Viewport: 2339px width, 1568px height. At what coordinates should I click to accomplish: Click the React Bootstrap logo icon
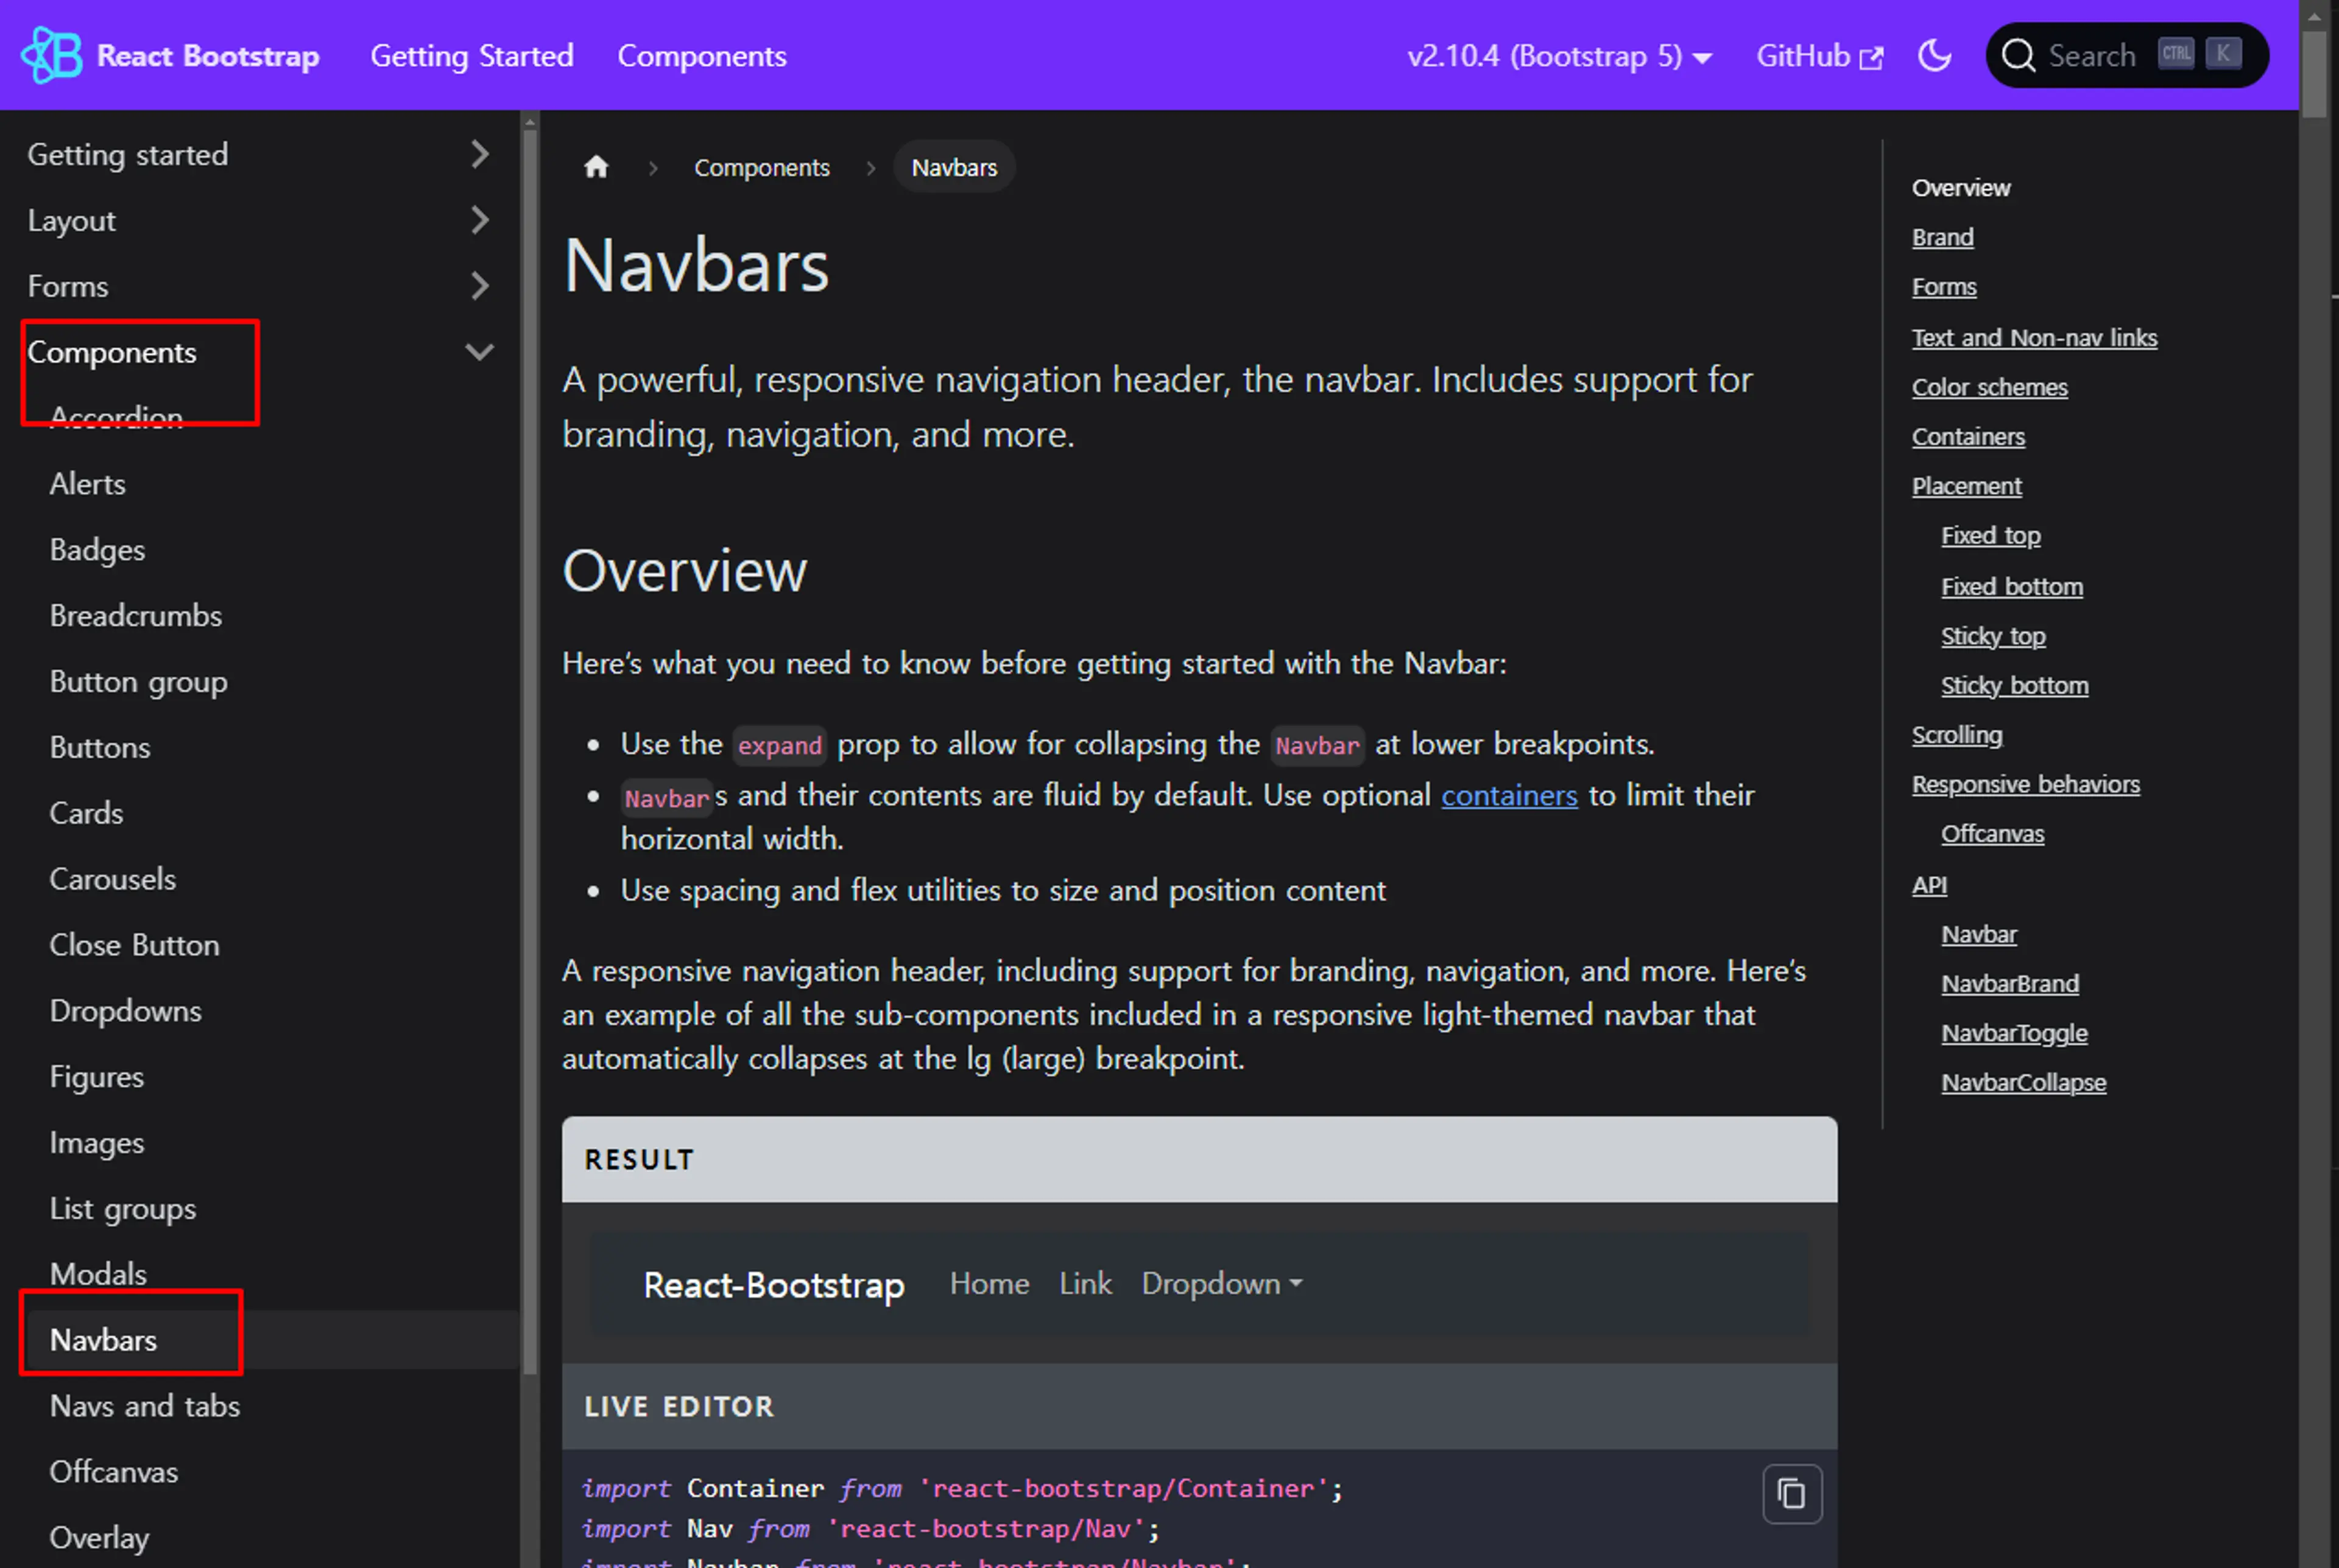tap(52, 55)
